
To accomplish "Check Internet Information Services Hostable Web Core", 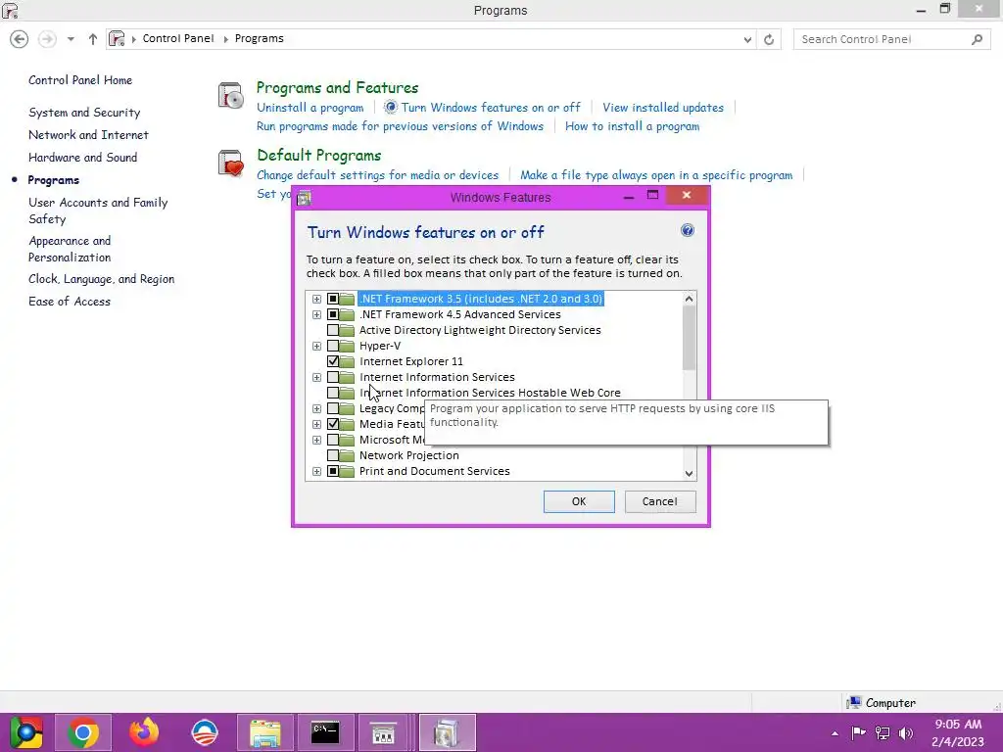I will pyautogui.click(x=333, y=393).
